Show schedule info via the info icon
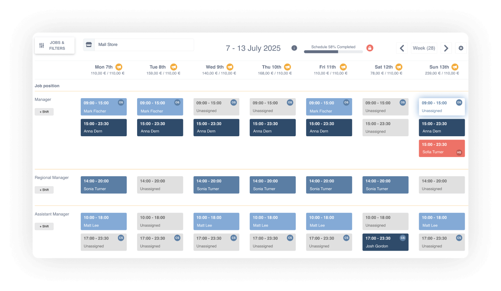501x291 pixels. coord(294,48)
